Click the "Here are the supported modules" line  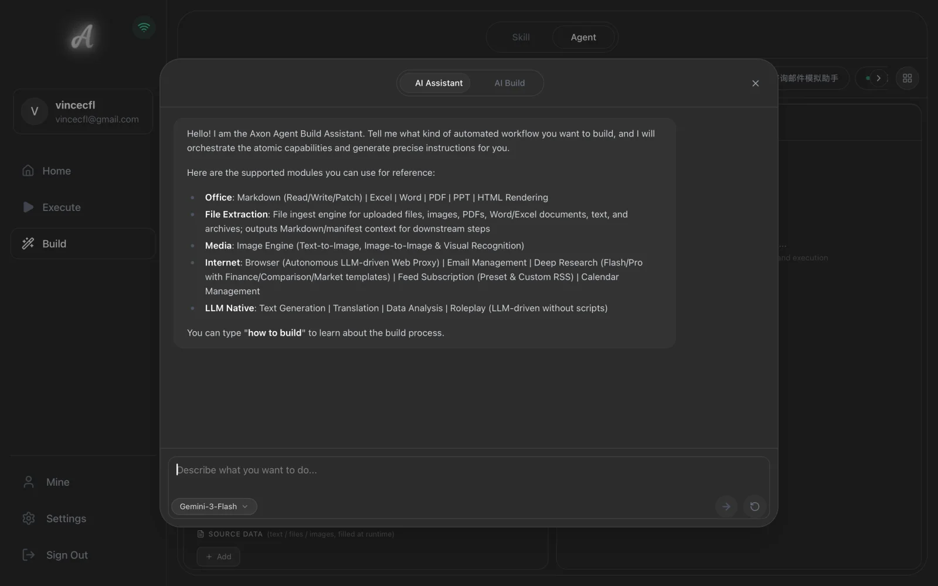(311, 173)
